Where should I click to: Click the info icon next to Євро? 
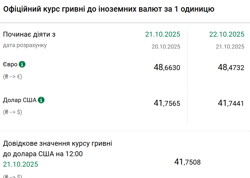click(22, 64)
